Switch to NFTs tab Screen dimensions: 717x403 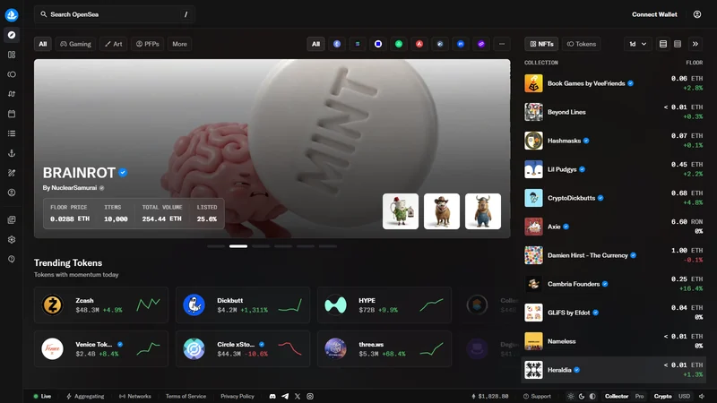(541, 44)
